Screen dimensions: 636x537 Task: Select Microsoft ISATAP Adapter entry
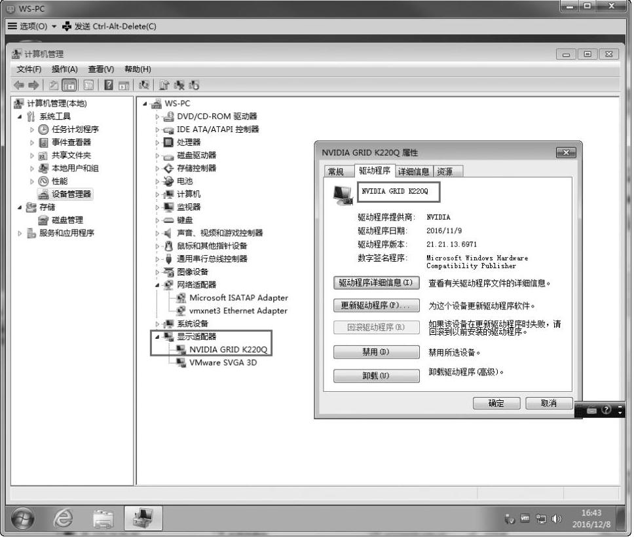click(238, 298)
